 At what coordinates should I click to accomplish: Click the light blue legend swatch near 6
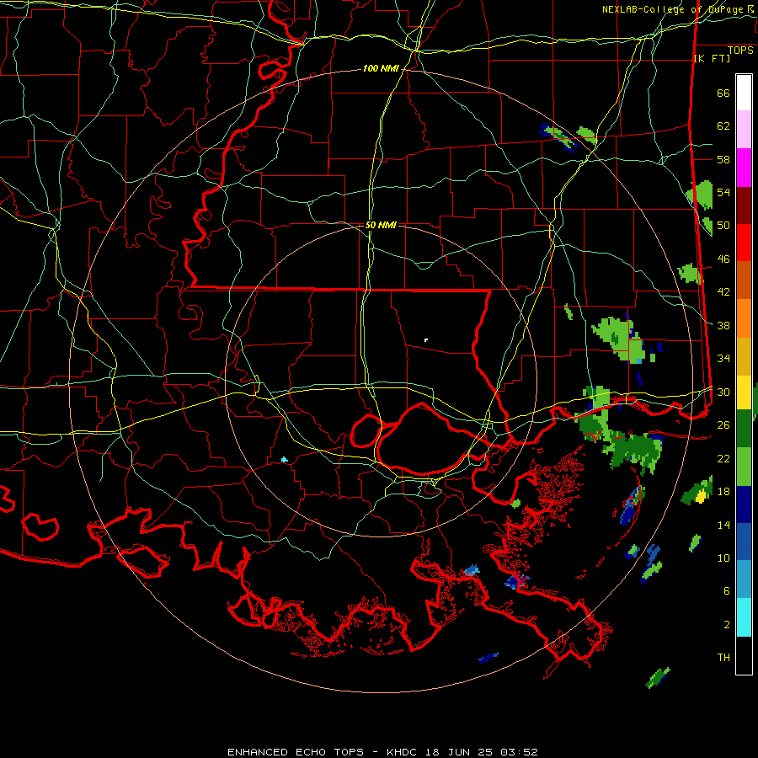(x=744, y=579)
